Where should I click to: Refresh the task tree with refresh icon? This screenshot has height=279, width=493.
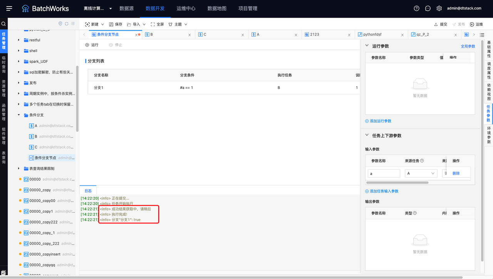point(67,24)
